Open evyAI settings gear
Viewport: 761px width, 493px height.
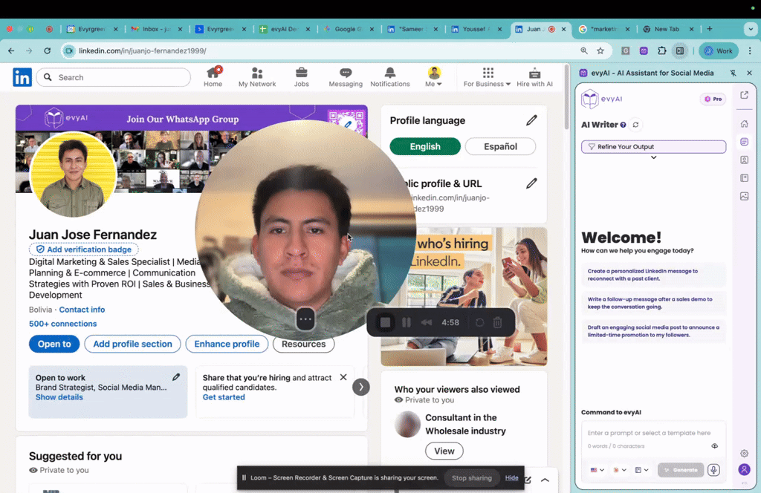744,453
